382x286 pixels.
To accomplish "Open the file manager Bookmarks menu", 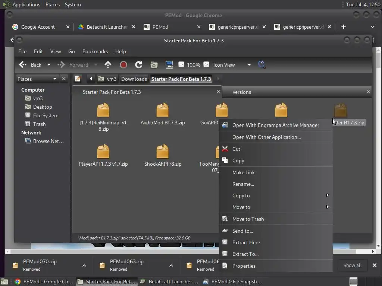I will click(x=95, y=51).
